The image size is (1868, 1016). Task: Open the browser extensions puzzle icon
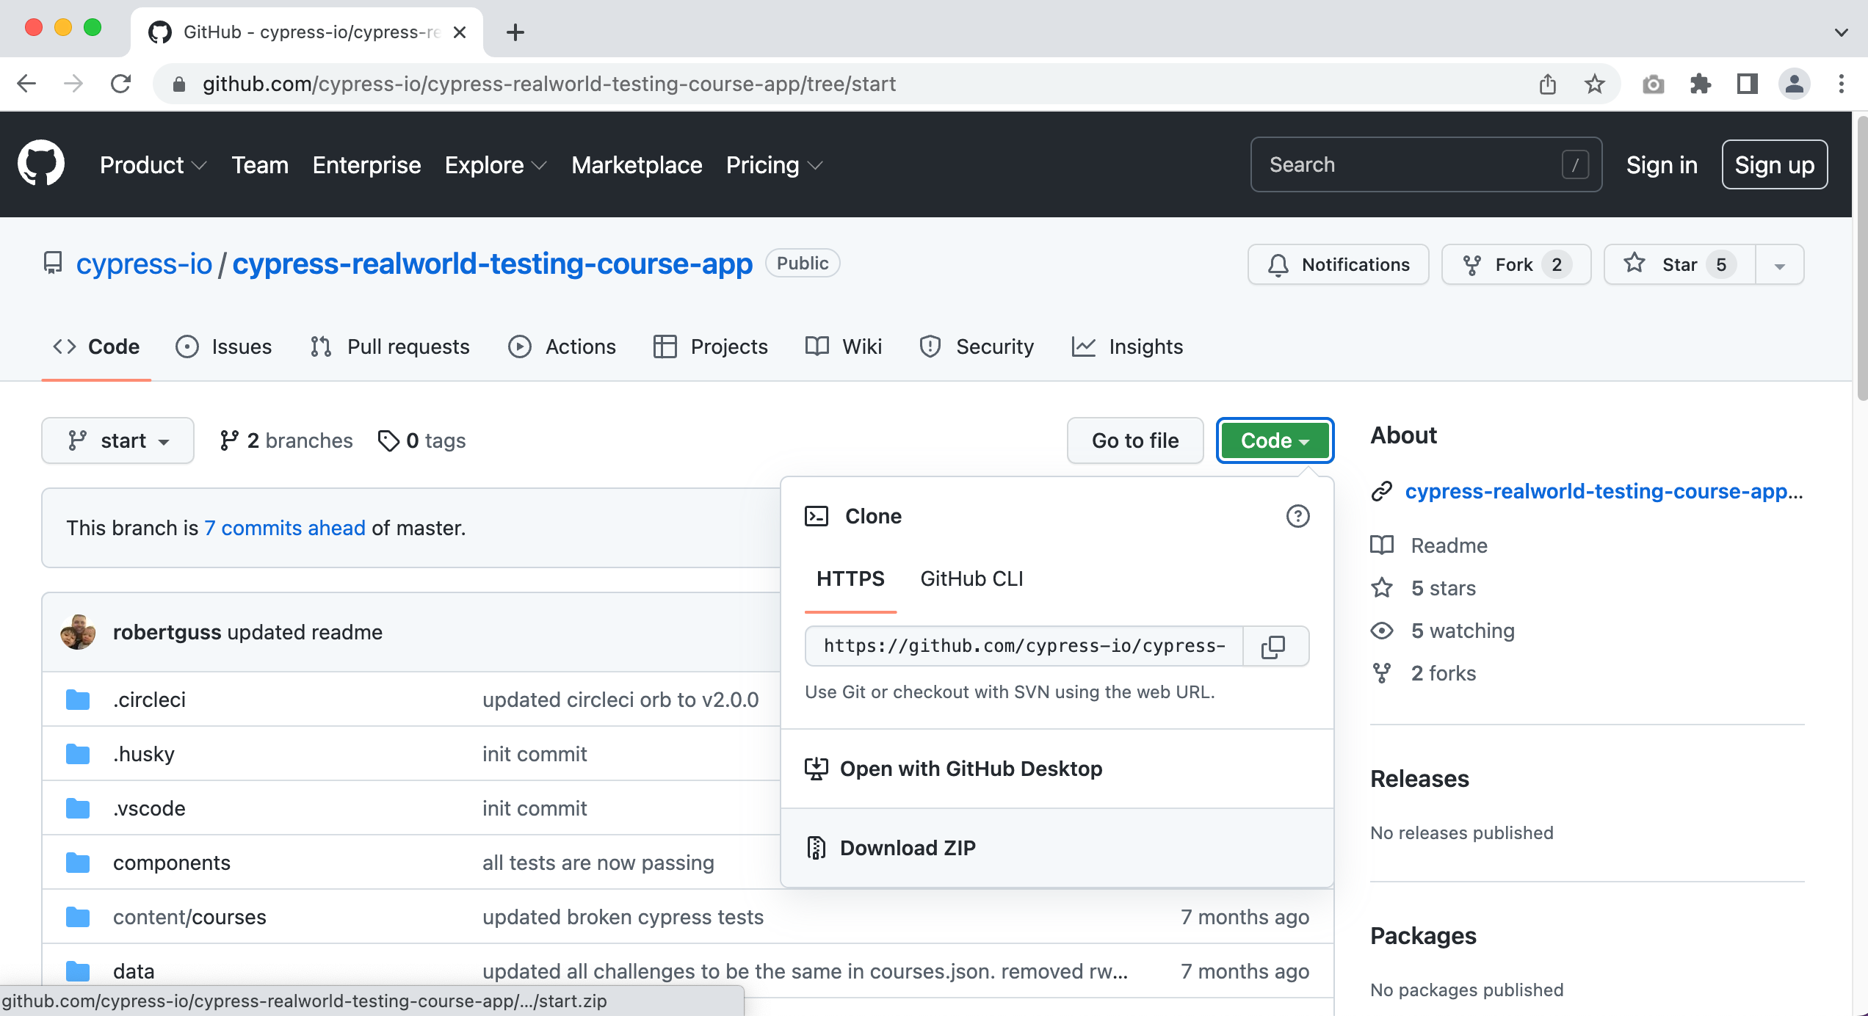1700,84
